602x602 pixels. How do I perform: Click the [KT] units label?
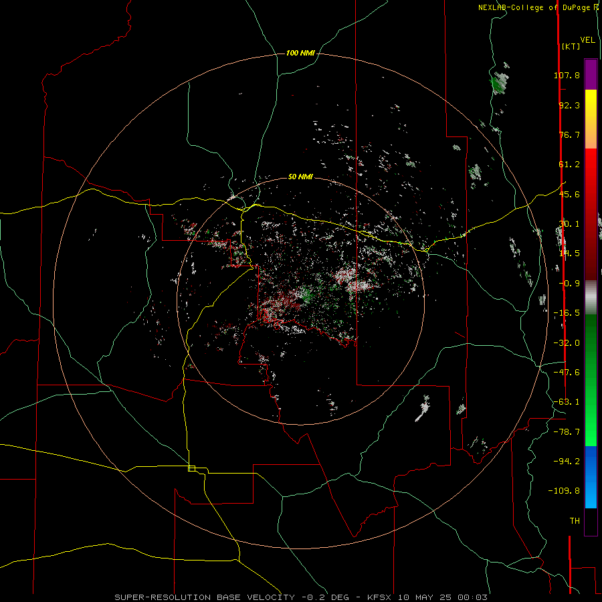tap(571, 46)
